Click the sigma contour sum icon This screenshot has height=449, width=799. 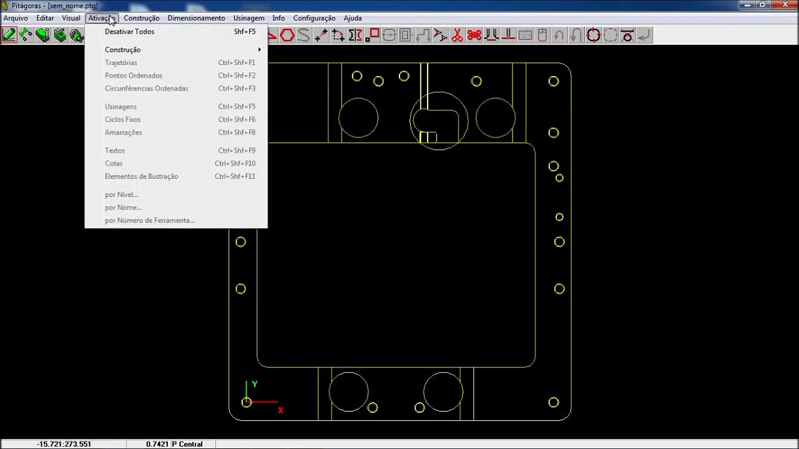(x=355, y=35)
